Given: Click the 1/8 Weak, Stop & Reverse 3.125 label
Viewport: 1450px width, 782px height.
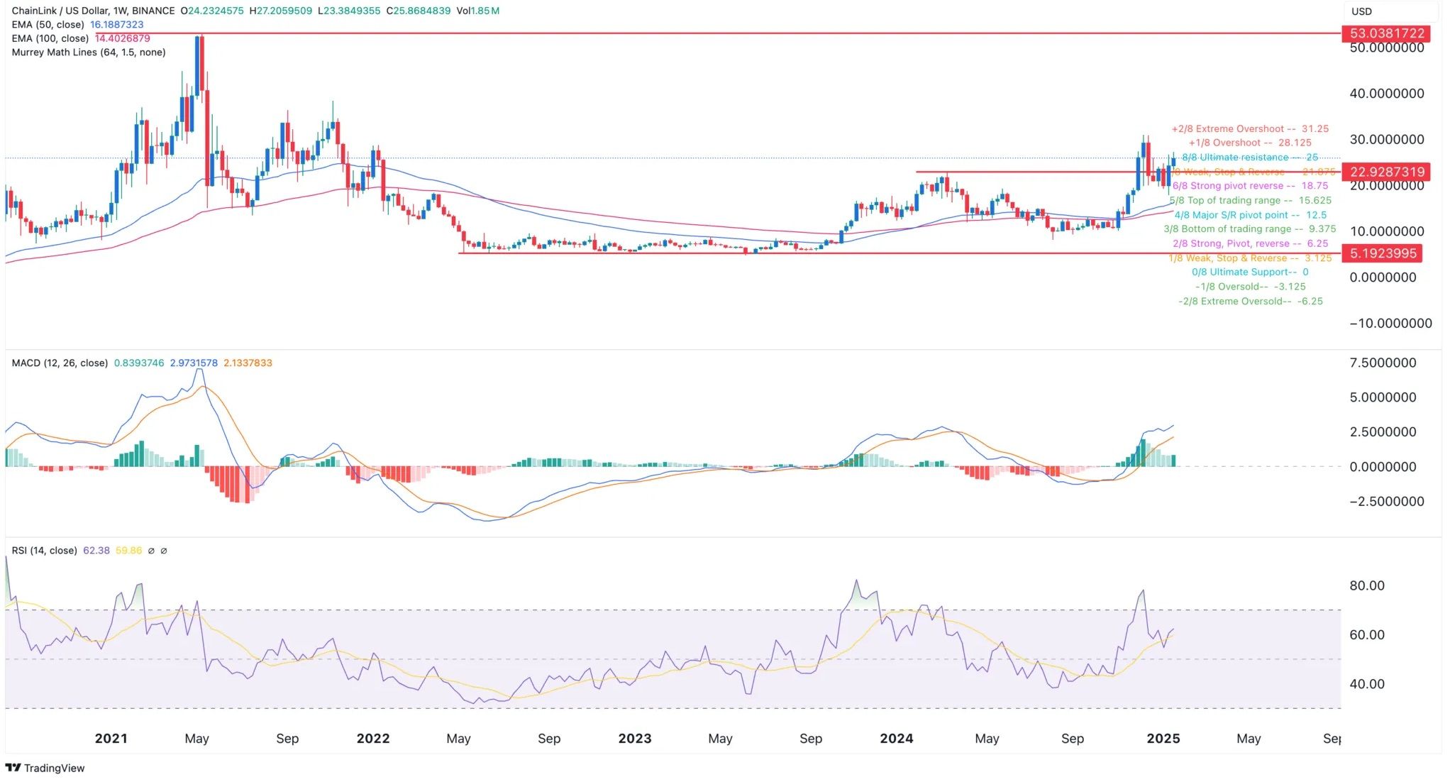Looking at the screenshot, I should 1250,258.
